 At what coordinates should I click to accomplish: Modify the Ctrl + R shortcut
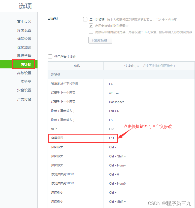pos(114,111)
